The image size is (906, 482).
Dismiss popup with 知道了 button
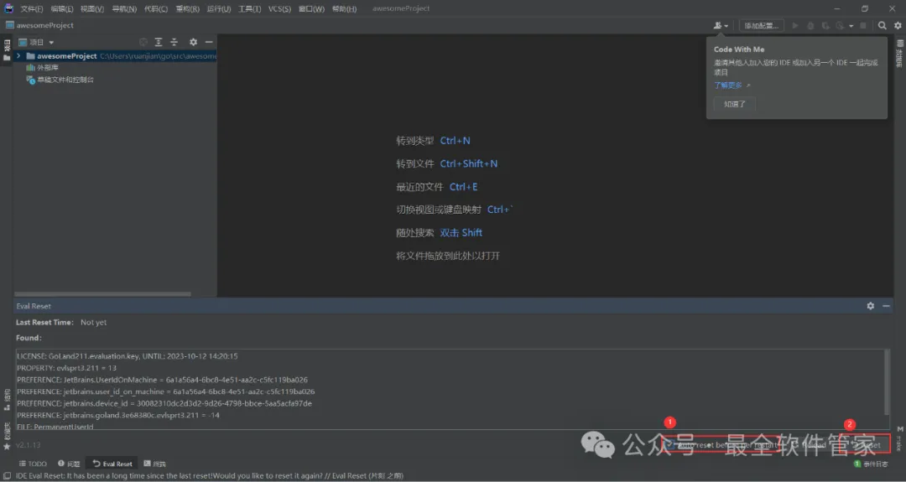(x=734, y=104)
